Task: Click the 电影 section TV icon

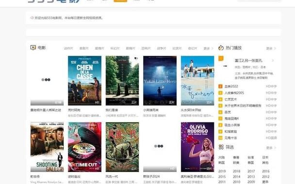Action: tap(33, 47)
